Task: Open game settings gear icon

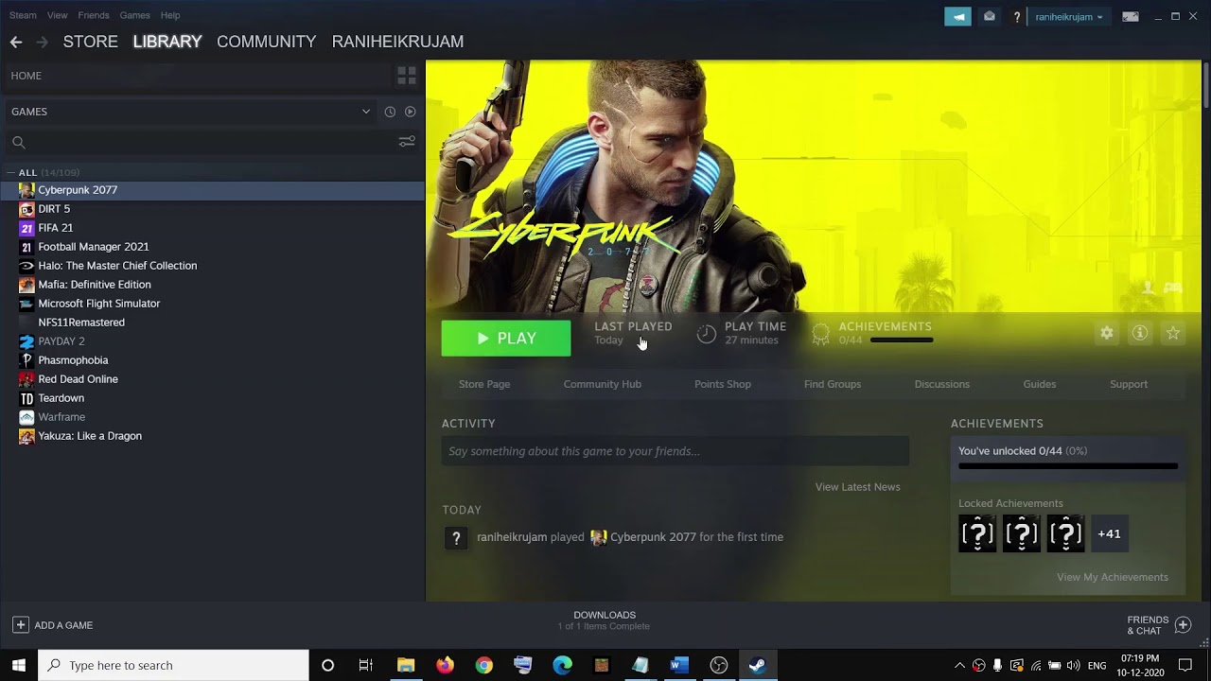Action: click(x=1106, y=333)
